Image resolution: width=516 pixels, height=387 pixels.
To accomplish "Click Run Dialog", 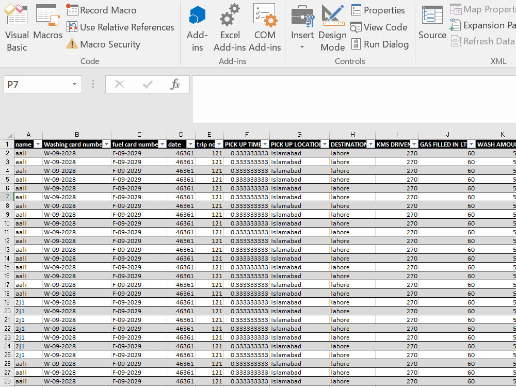I will (380, 44).
